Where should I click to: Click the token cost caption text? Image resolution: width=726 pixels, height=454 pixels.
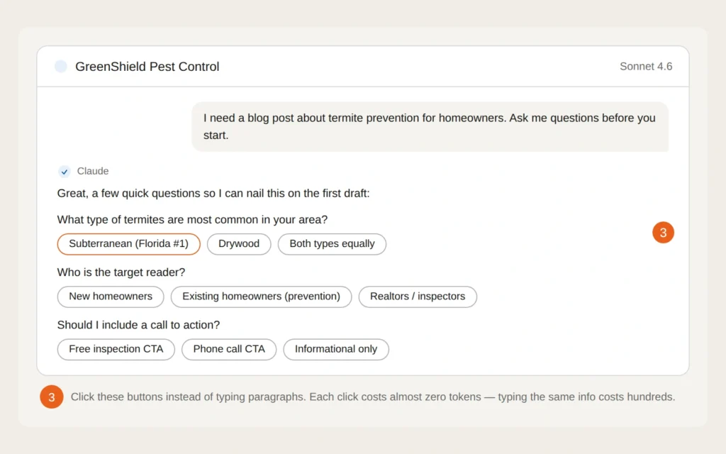[x=372, y=397]
